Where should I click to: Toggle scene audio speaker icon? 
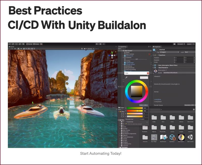21,49
